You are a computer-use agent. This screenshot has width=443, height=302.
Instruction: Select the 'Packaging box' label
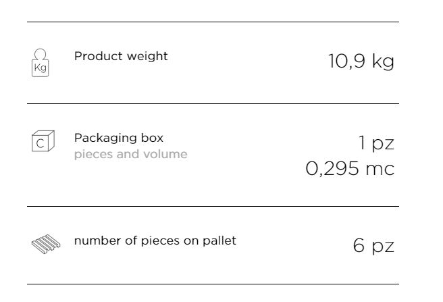tap(119, 139)
